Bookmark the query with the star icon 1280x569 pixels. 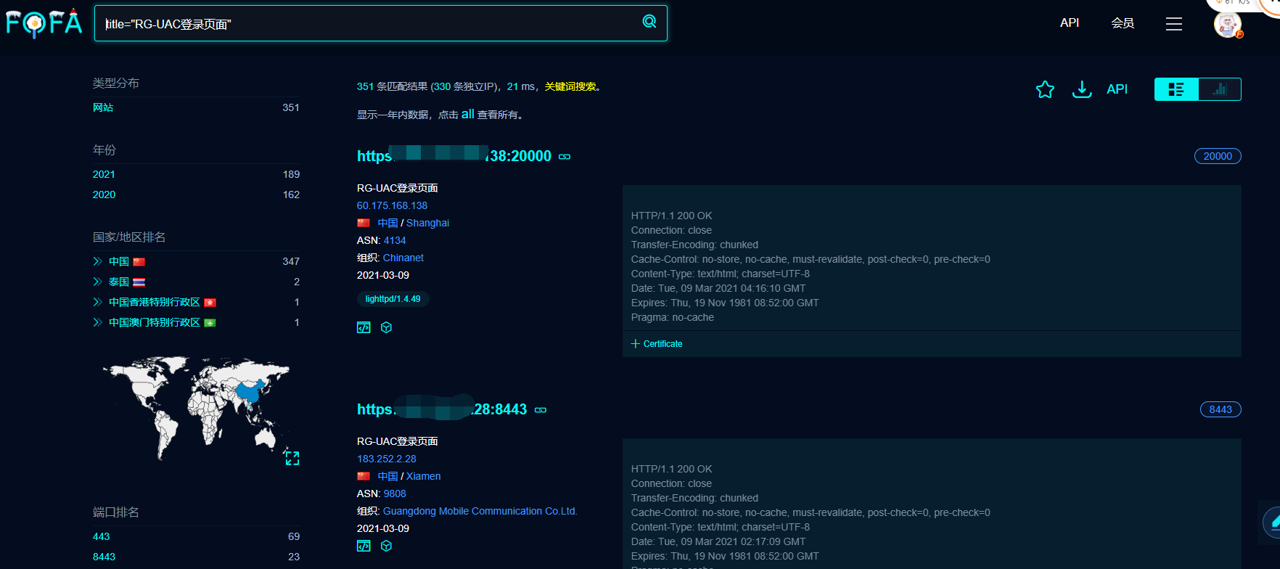tap(1045, 89)
